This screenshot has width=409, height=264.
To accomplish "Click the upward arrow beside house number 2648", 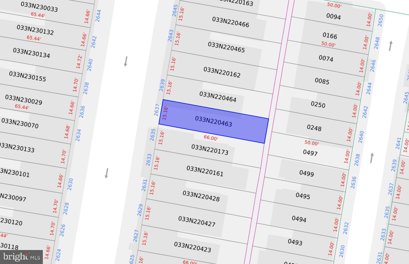I will pos(391,46).
